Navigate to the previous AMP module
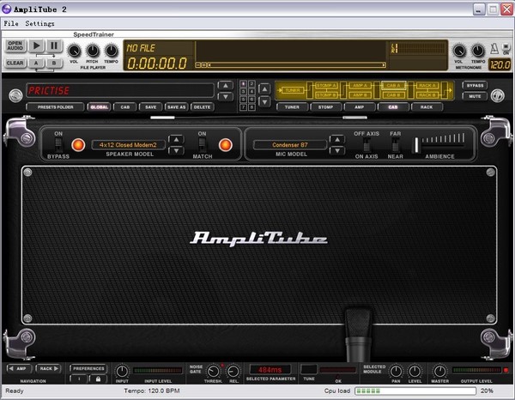Image resolution: width=515 pixels, height=400 pixels. pos(20,368)
